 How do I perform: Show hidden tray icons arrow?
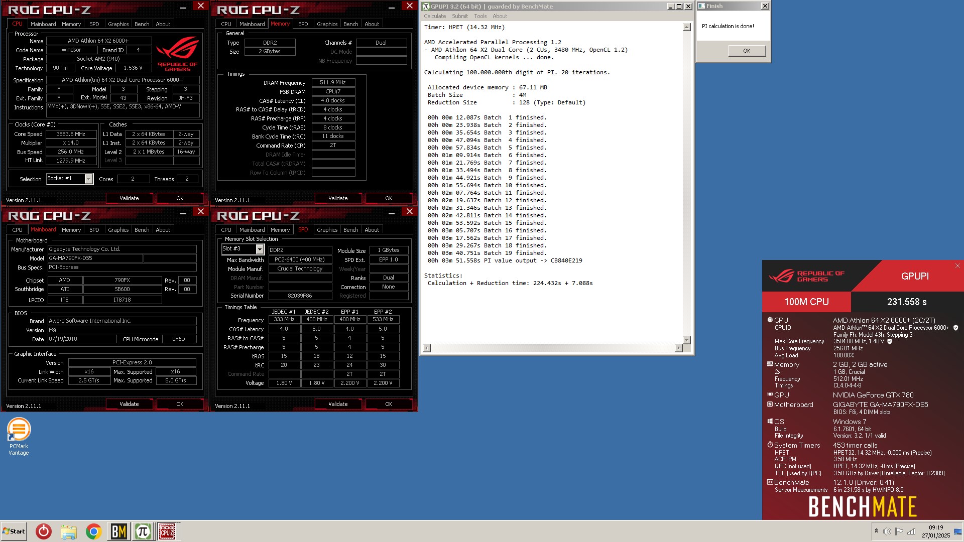876,531
